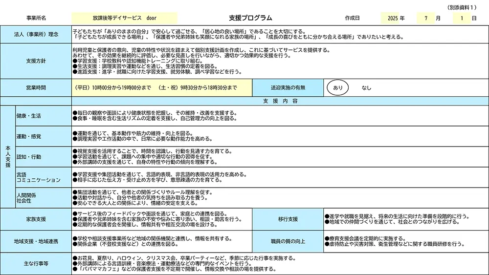
Task: Click the '職員の質の向上' header cell
Action: (x=288, y=241)
